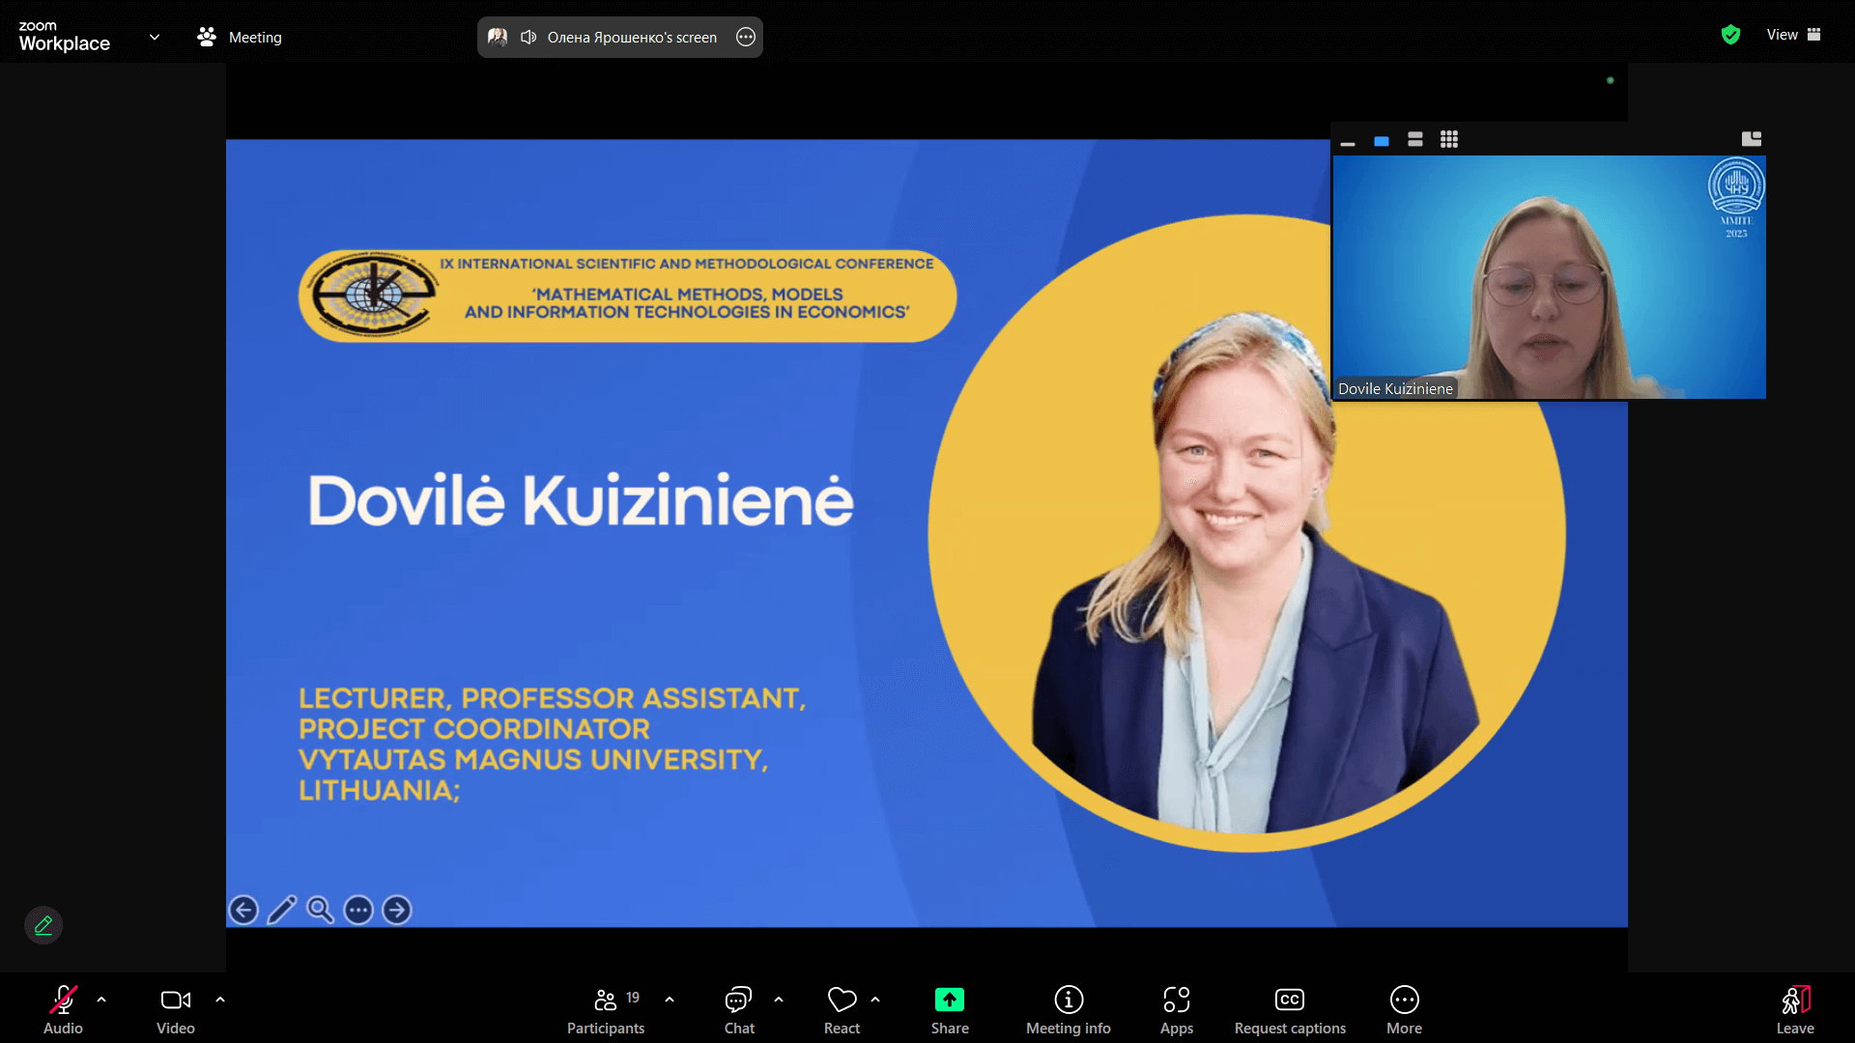Viewport: 1855px width, 1043px height.
Task: Open the slideshow zoom magnifier
Action: point(320,910)
